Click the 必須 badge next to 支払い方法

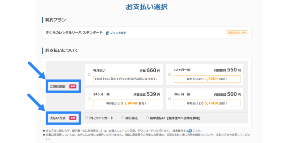coord(72,118)
